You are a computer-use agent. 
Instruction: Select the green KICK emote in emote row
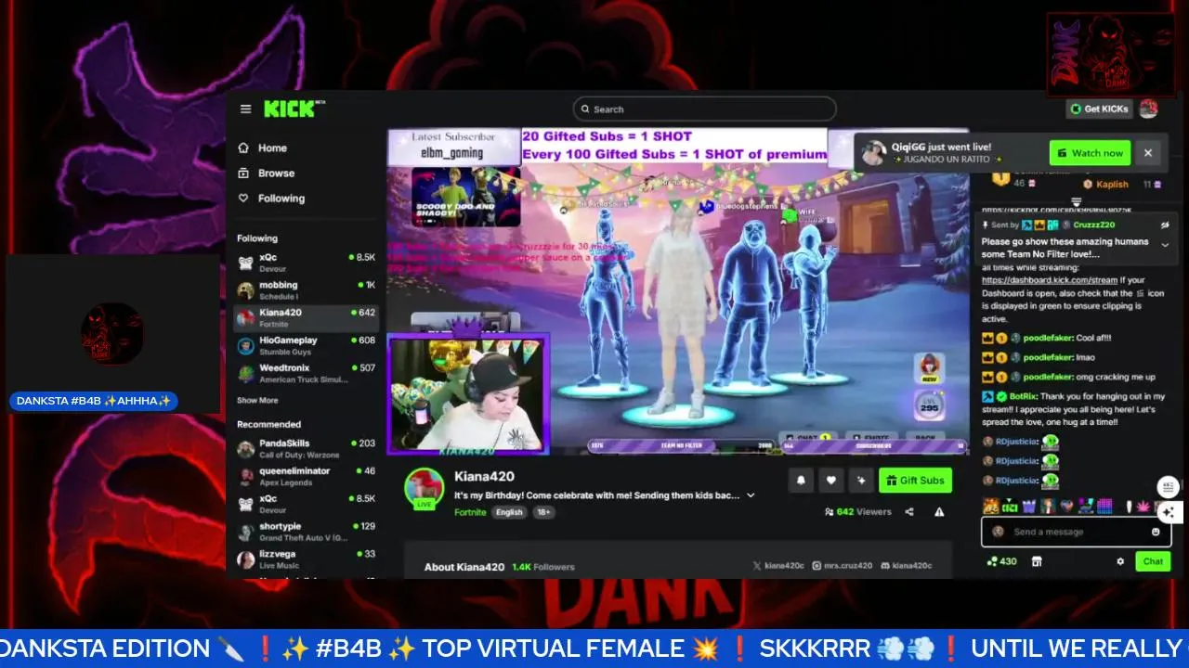coord(1010,507)
